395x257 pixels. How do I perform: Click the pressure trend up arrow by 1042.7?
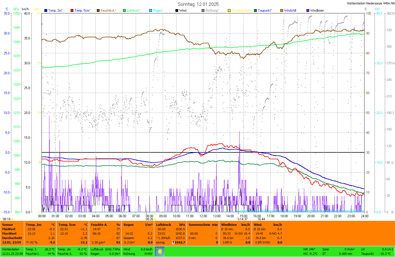(x=173, y=242)
